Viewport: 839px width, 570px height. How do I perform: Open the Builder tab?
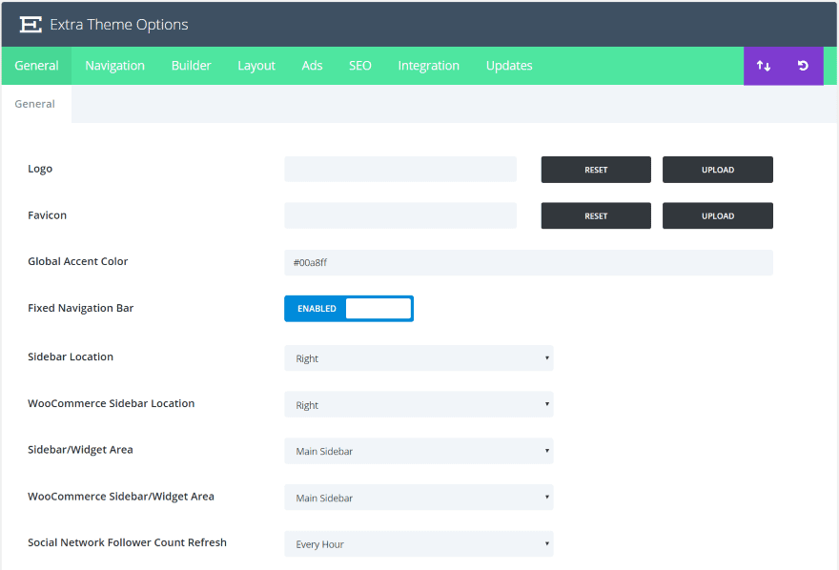click(x=191, y=66)
